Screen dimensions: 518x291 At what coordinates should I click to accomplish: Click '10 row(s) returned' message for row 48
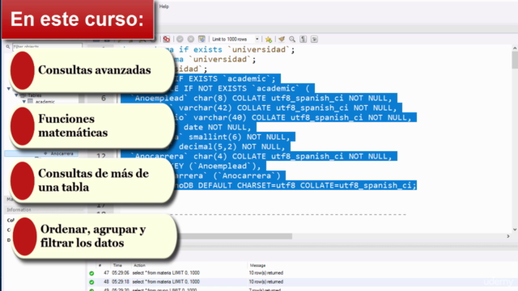pos(266,282)
